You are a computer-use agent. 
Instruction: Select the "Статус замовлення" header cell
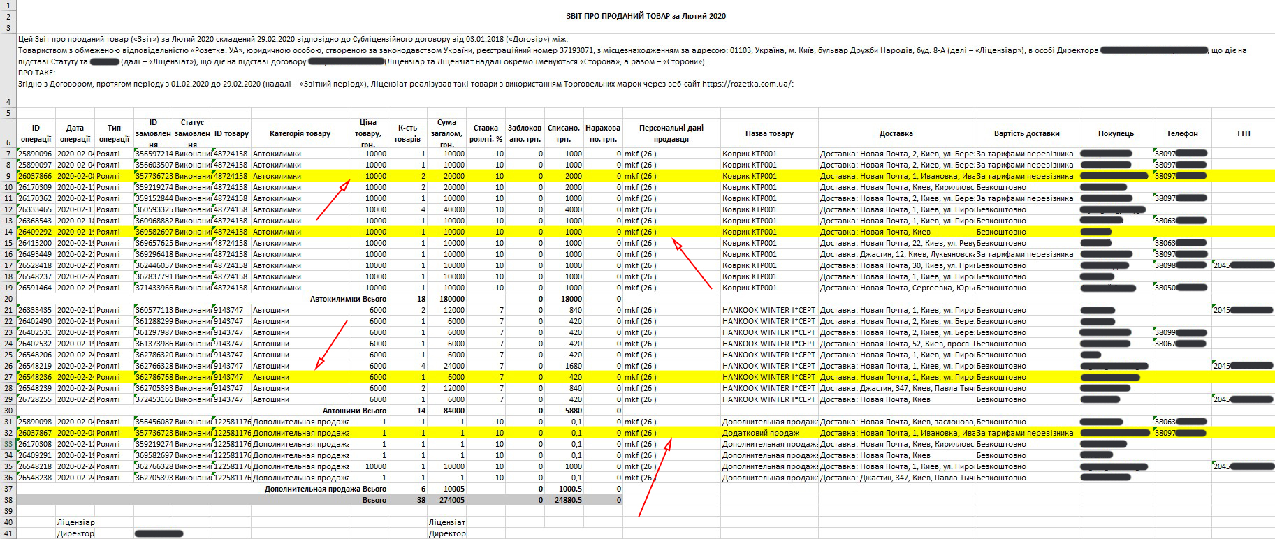click(x=192, y=133)
